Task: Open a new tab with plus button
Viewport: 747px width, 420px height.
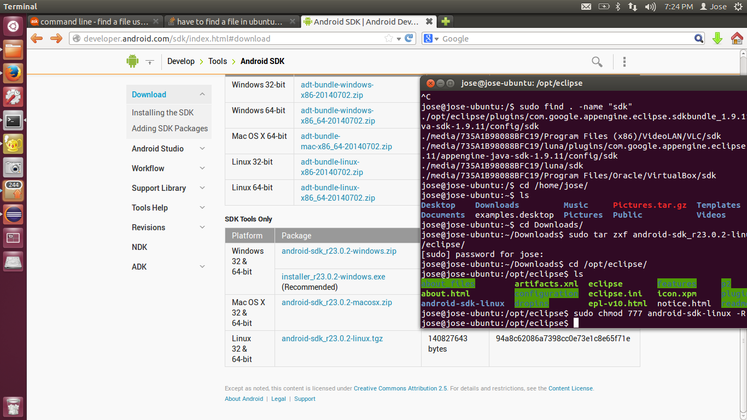Action: pyautogui.click(x=446, y=22)
